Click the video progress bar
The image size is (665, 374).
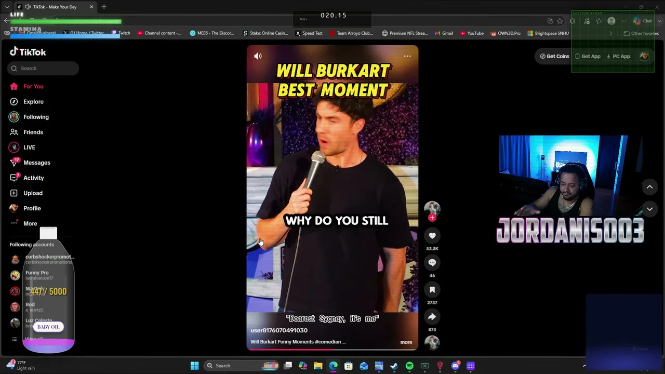point(332,349)
